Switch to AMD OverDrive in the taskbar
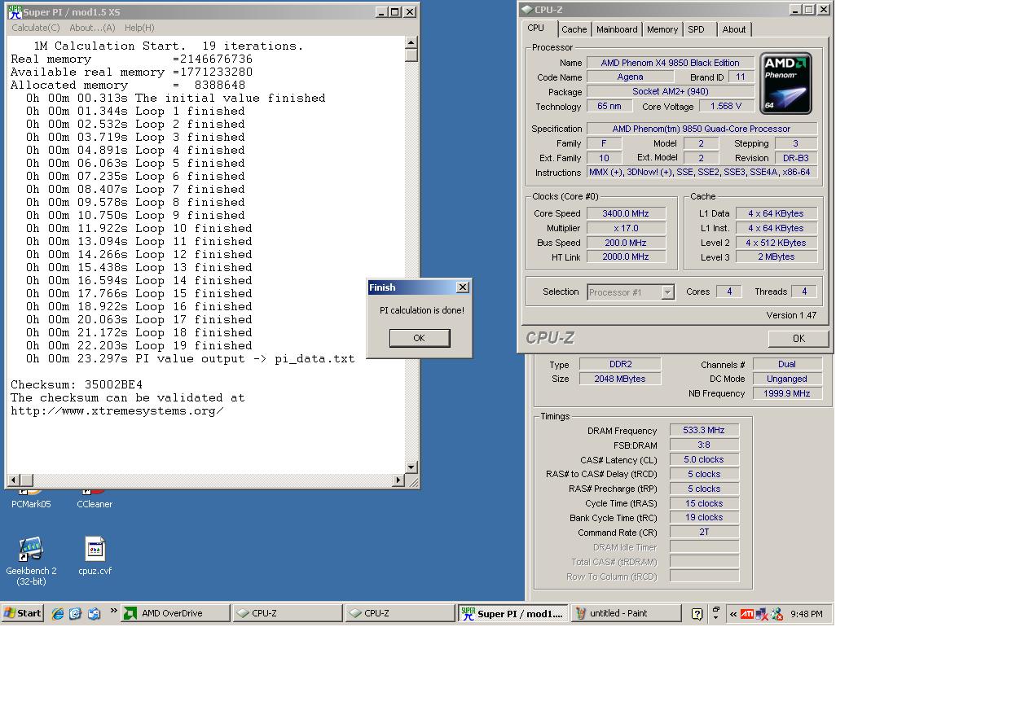Viewport: 1025px width, 706px height. coord(175,613)
